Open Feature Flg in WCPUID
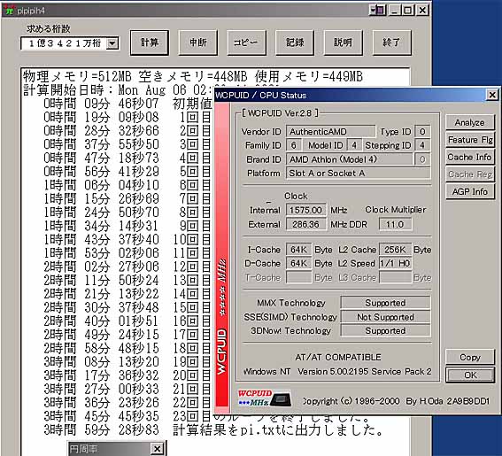The width and height of the screenshot is (502, 456). click(x=469, y=140)
